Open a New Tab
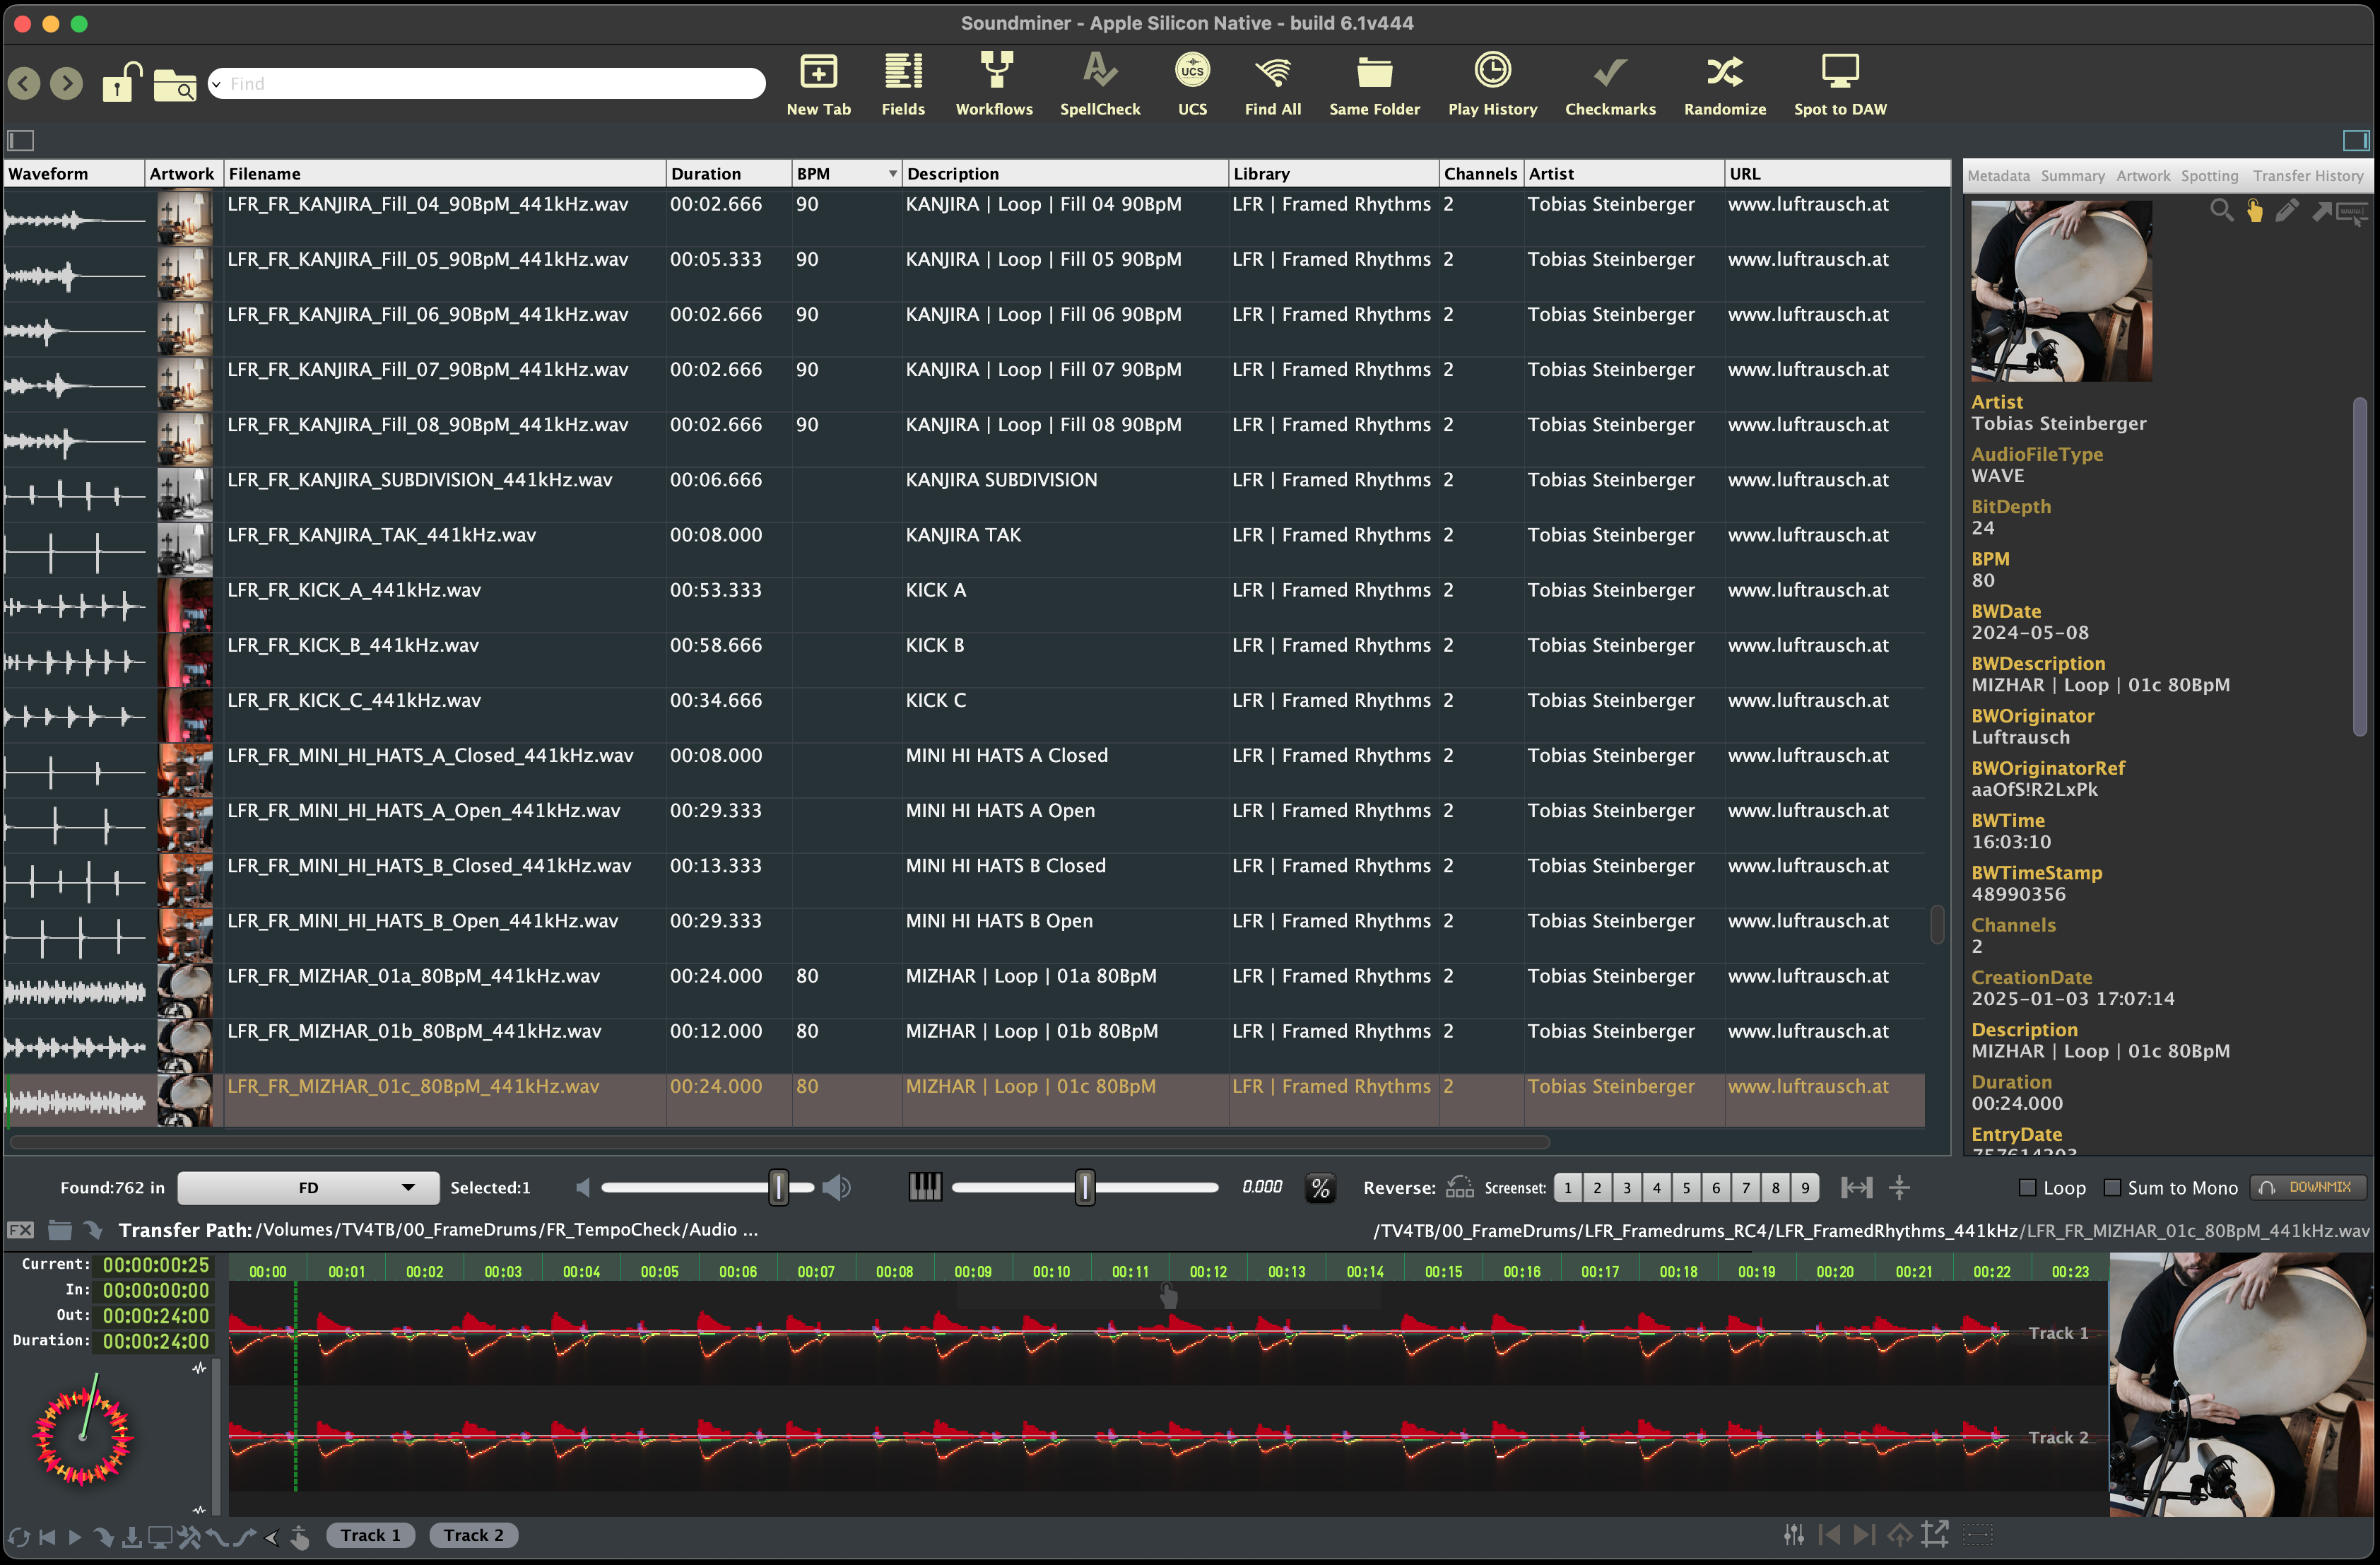 [x=818, y=84]
